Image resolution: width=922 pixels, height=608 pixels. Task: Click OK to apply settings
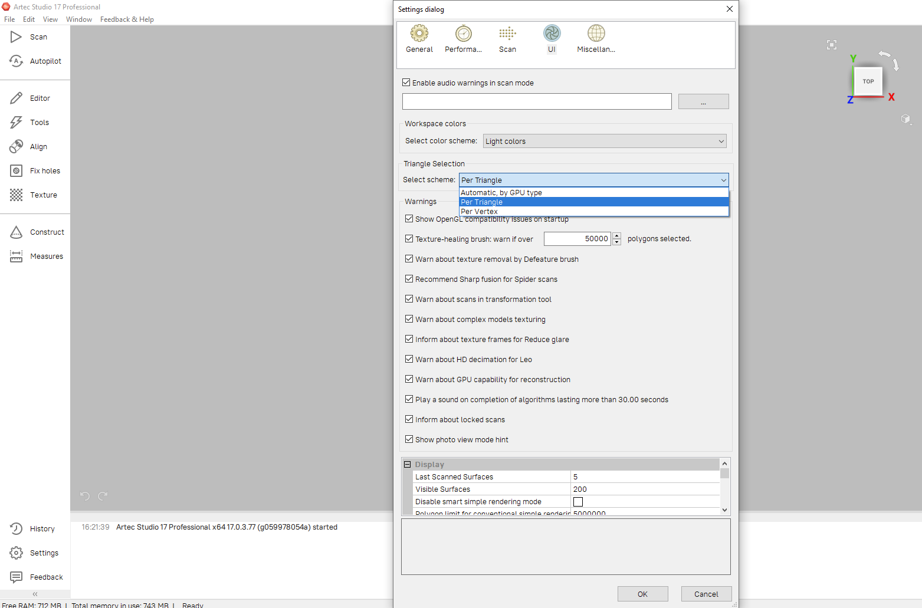click(643, 594)
